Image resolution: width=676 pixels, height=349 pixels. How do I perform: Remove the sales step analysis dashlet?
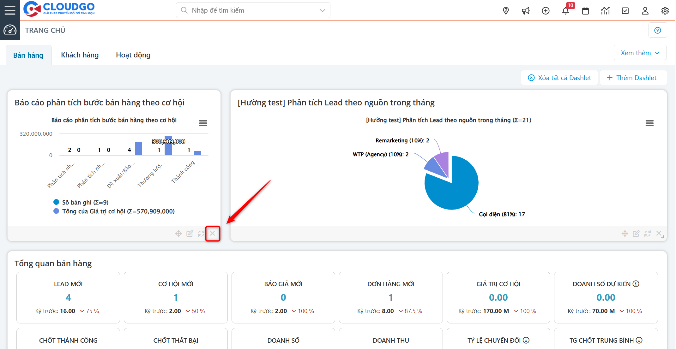coord(213,234)
